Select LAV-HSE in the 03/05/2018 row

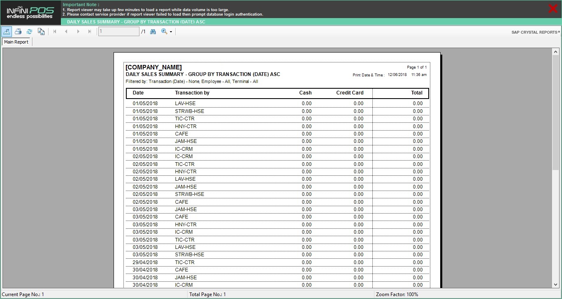point(185,247)
